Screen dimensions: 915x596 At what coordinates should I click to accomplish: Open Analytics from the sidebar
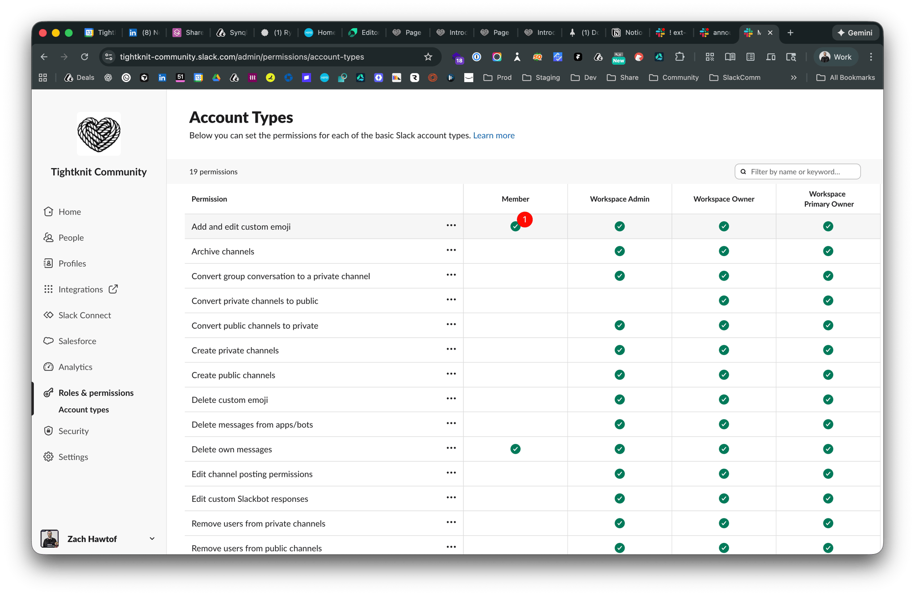click(x=75, y=367)
